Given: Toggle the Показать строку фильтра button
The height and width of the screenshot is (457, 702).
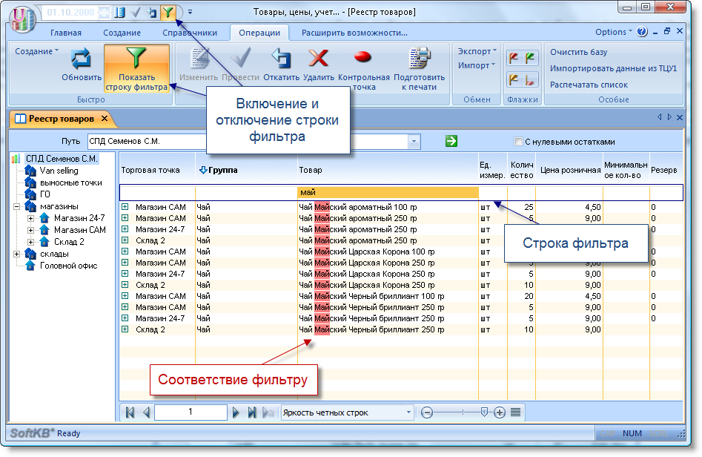Looking at the screenshot, I should coord(136,68).
